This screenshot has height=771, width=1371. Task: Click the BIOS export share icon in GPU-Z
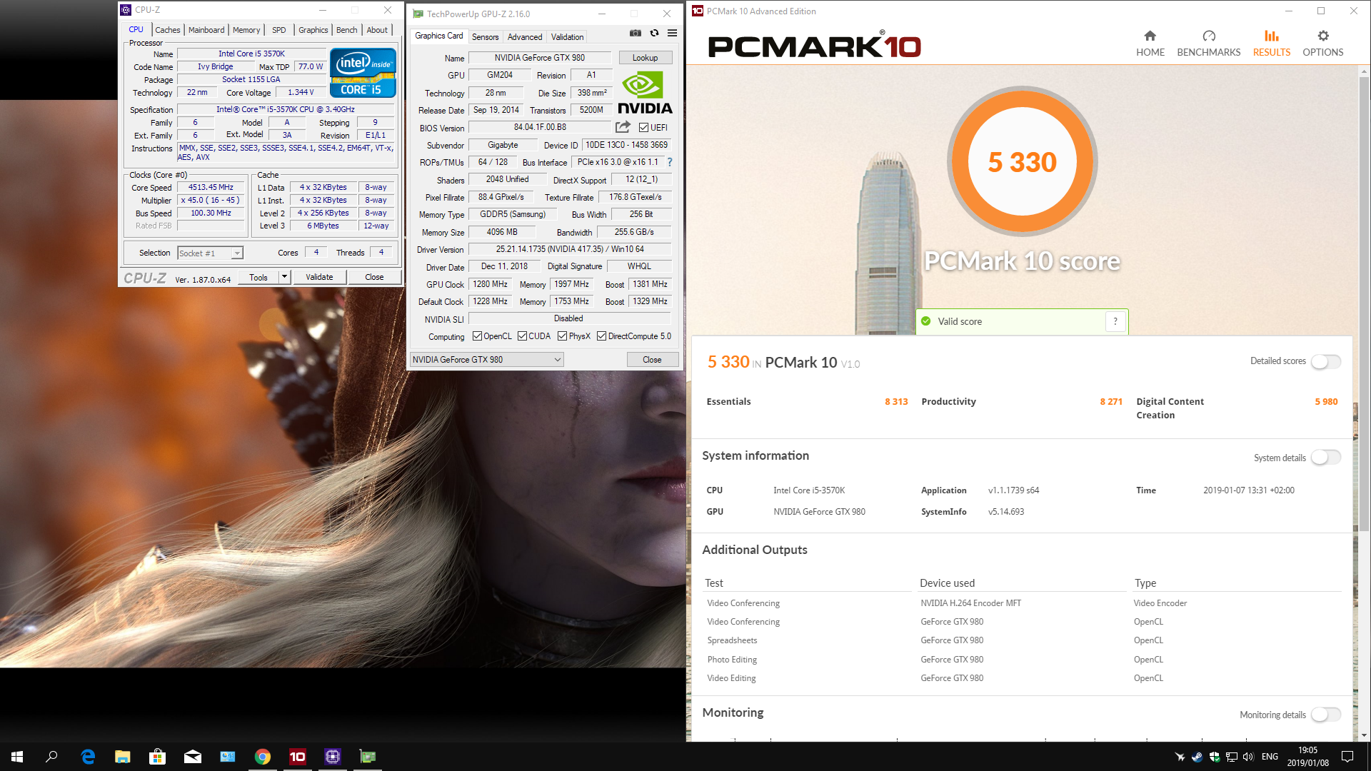click(623, 127)
